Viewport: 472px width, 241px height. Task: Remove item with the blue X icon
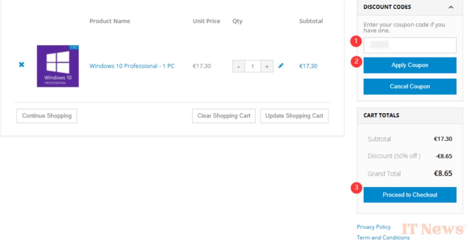(x=22, y=64)
